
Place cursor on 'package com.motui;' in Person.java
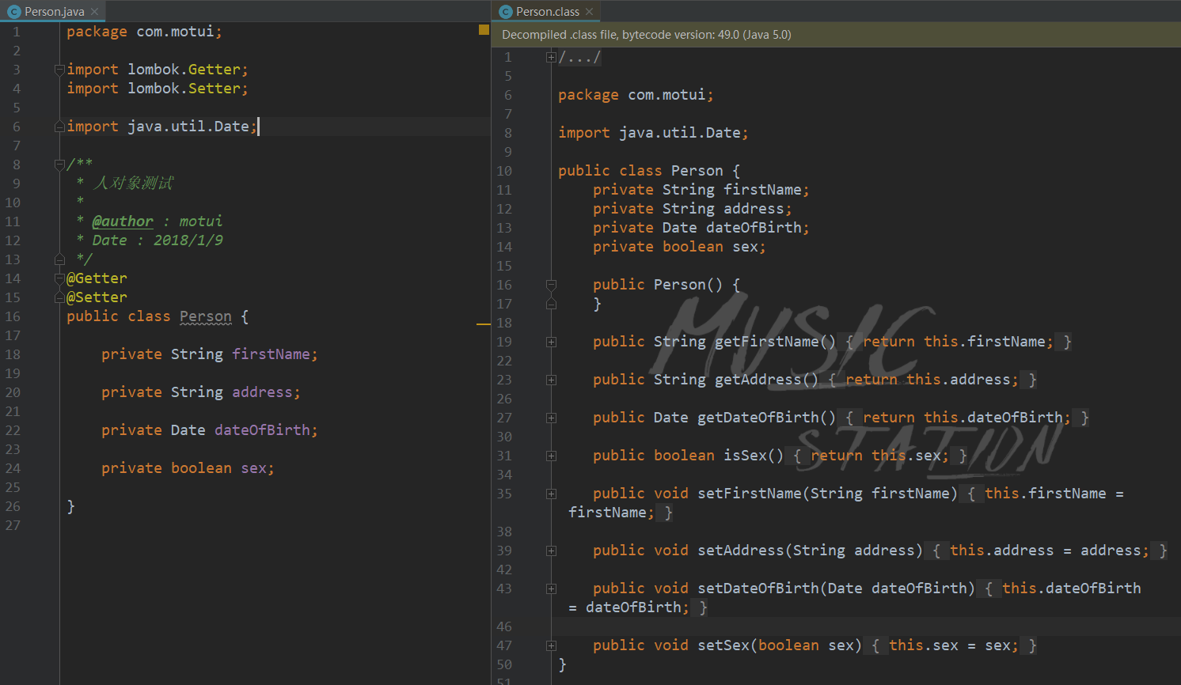[x=144, y=32]
